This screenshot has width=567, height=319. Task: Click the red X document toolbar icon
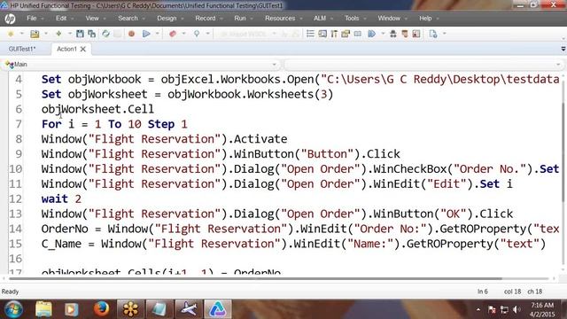pos(416,34)
